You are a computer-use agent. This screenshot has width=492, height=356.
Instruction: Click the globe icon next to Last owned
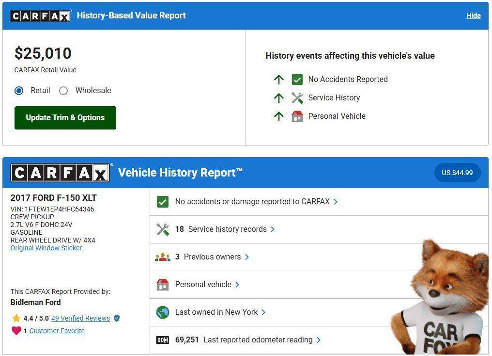162,312
